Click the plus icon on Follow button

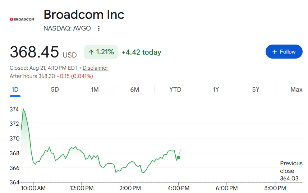[x=275, y=52]
